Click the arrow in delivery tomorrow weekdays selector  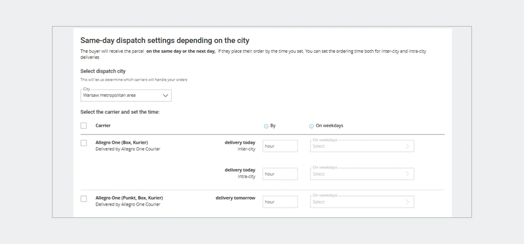407,202
